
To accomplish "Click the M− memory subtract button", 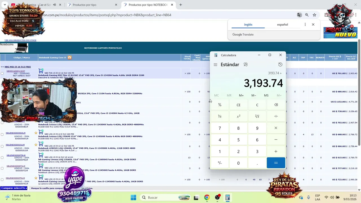I will pyautogui.click(x=254, y=95).
